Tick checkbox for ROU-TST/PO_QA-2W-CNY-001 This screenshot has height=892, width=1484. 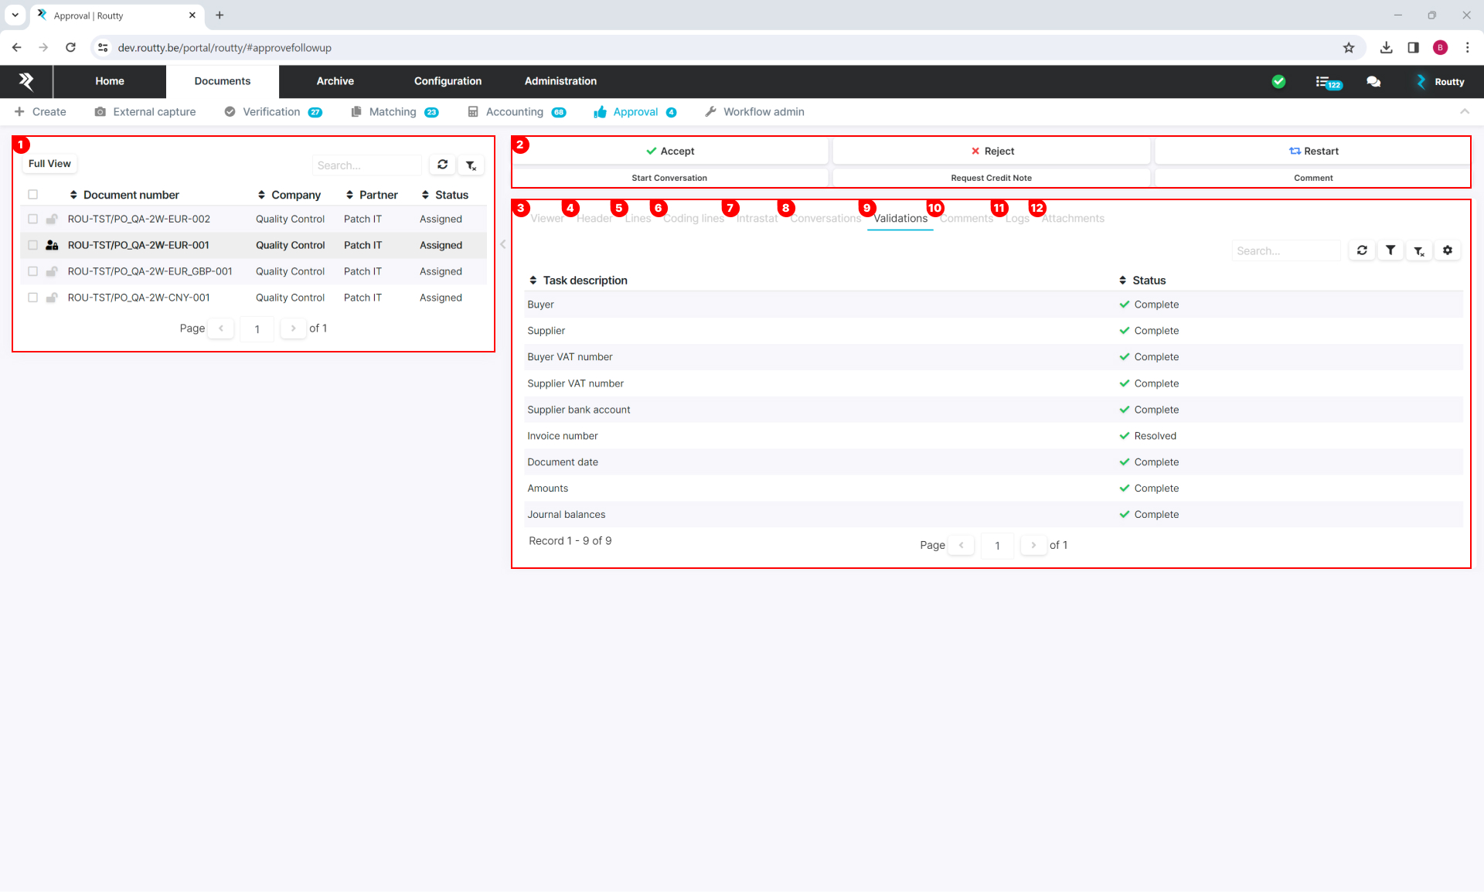32,298
